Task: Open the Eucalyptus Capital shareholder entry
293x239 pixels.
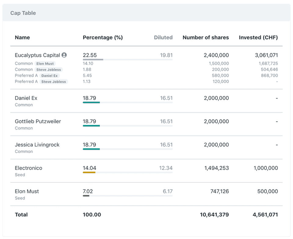Action: 37,55
